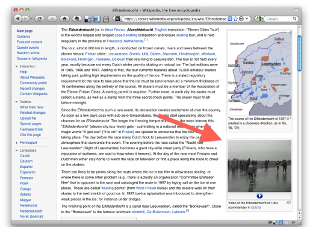This screenshot has width=313, height=227.
Task: Click the Evernote elephant toolbar icon
Action: tap(77, 19)
